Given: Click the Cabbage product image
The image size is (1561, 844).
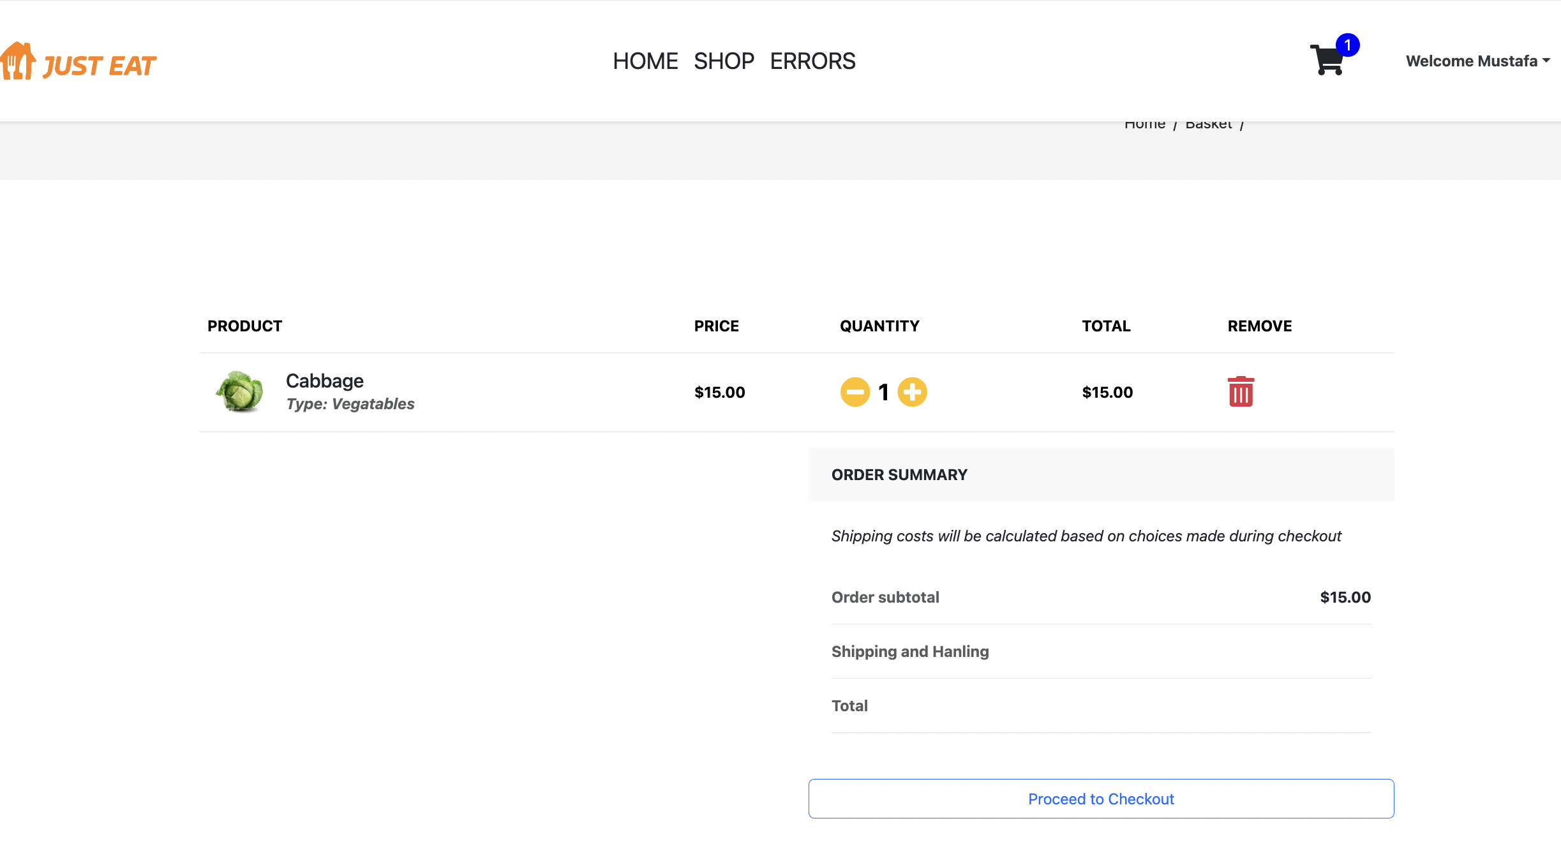Looking at the screenshot, I should pyautogui.click(x=239, y=391).
